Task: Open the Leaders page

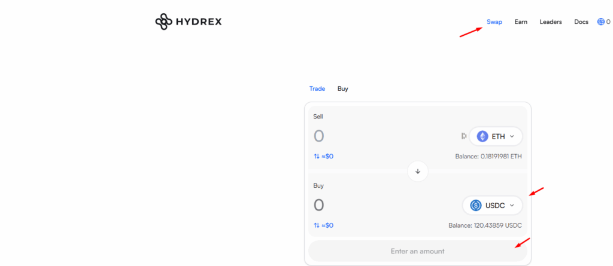Action: 551,22
